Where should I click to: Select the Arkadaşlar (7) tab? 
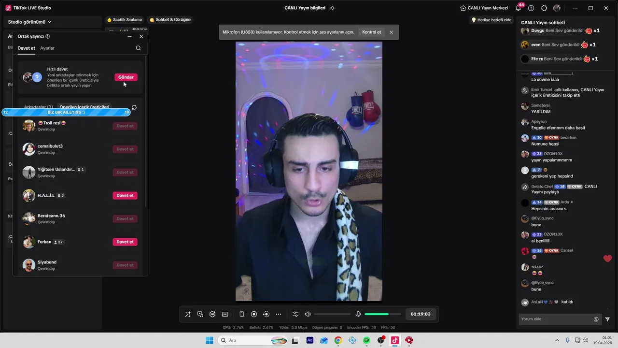(x=39, y=107)
